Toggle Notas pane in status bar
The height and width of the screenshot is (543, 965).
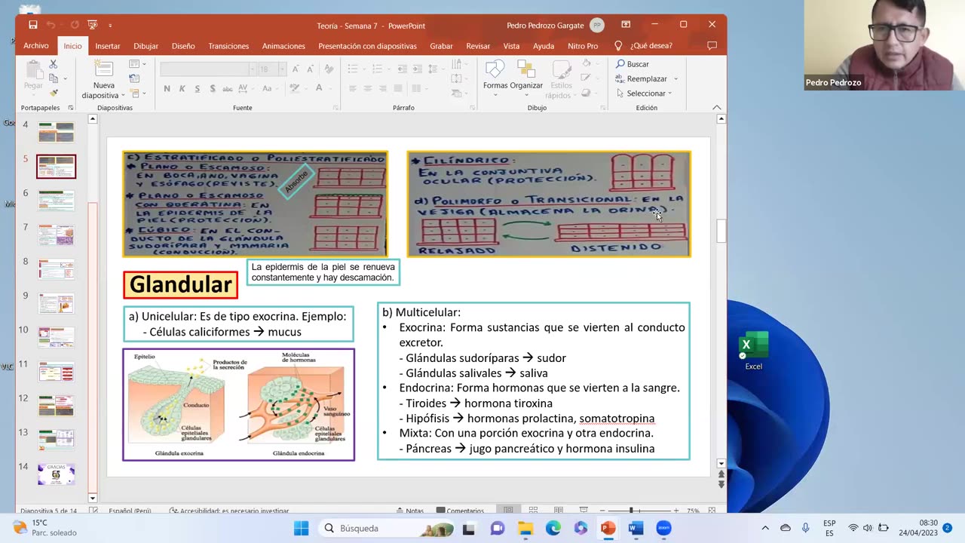409,511
